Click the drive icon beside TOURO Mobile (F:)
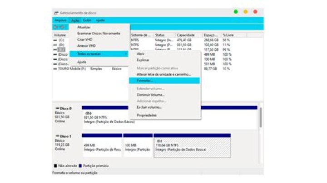 click(55, 69)
